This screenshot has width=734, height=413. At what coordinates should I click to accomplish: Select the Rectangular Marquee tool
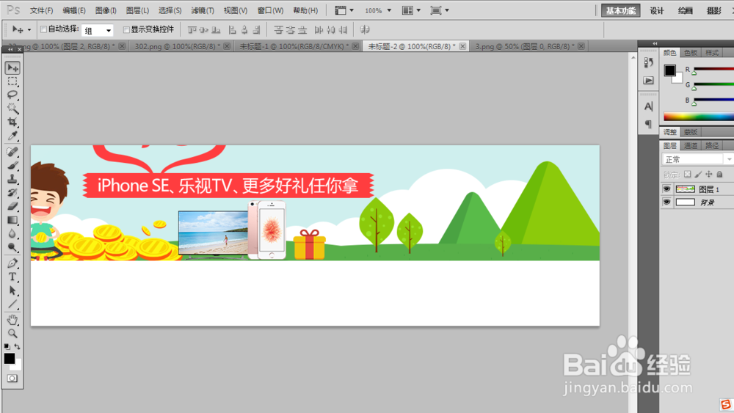12,81
